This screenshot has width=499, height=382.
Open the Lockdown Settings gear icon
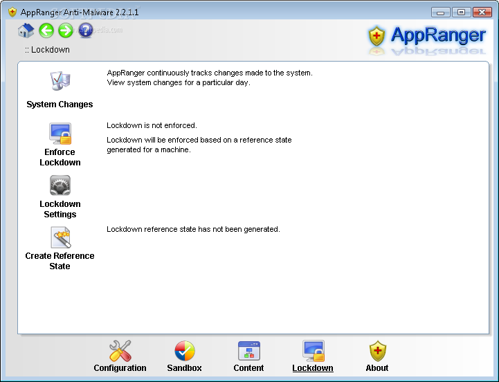tap(60, 185)
